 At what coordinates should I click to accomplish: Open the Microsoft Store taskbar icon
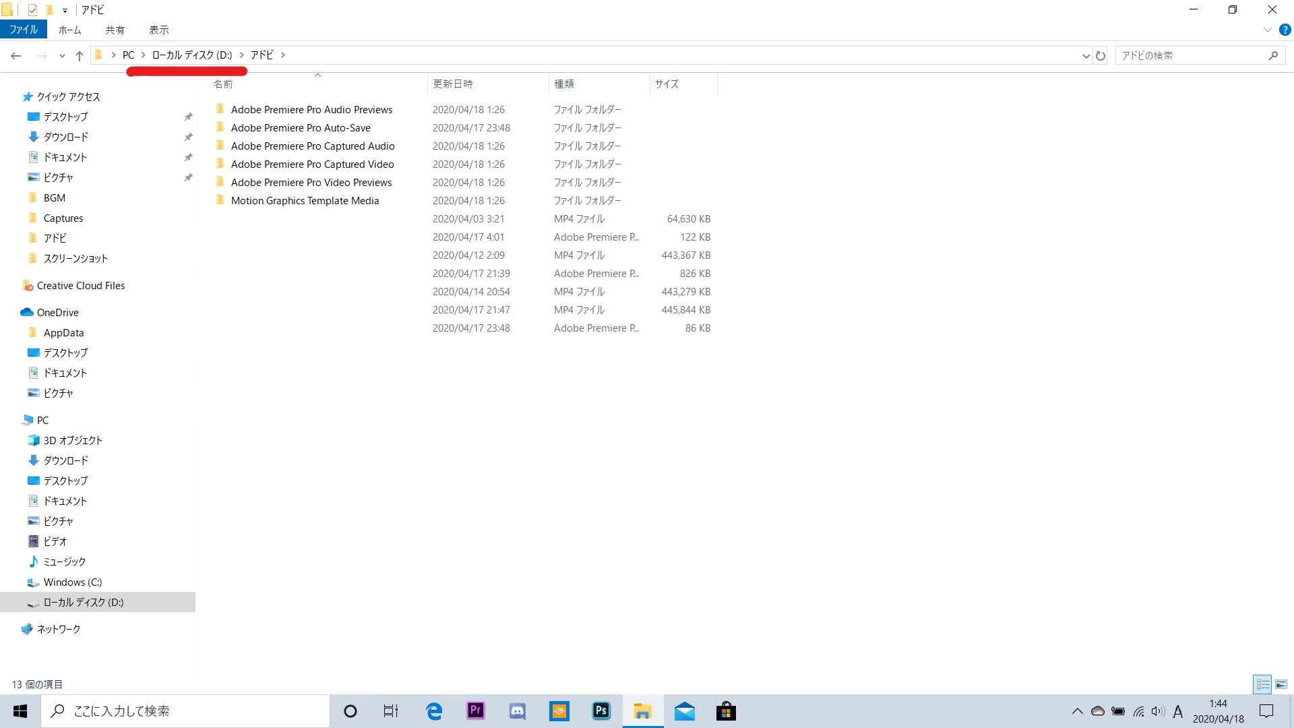(726, 710)
